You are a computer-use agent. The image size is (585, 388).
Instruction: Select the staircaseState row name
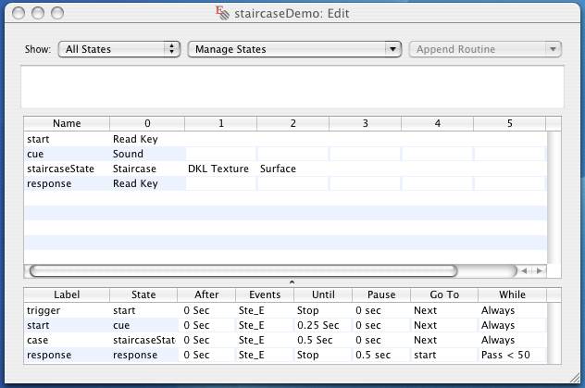click(x=61, y=169)
